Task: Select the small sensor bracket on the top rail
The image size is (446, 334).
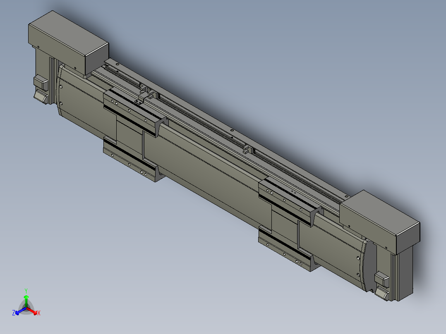Action: [x=141, y=99]
